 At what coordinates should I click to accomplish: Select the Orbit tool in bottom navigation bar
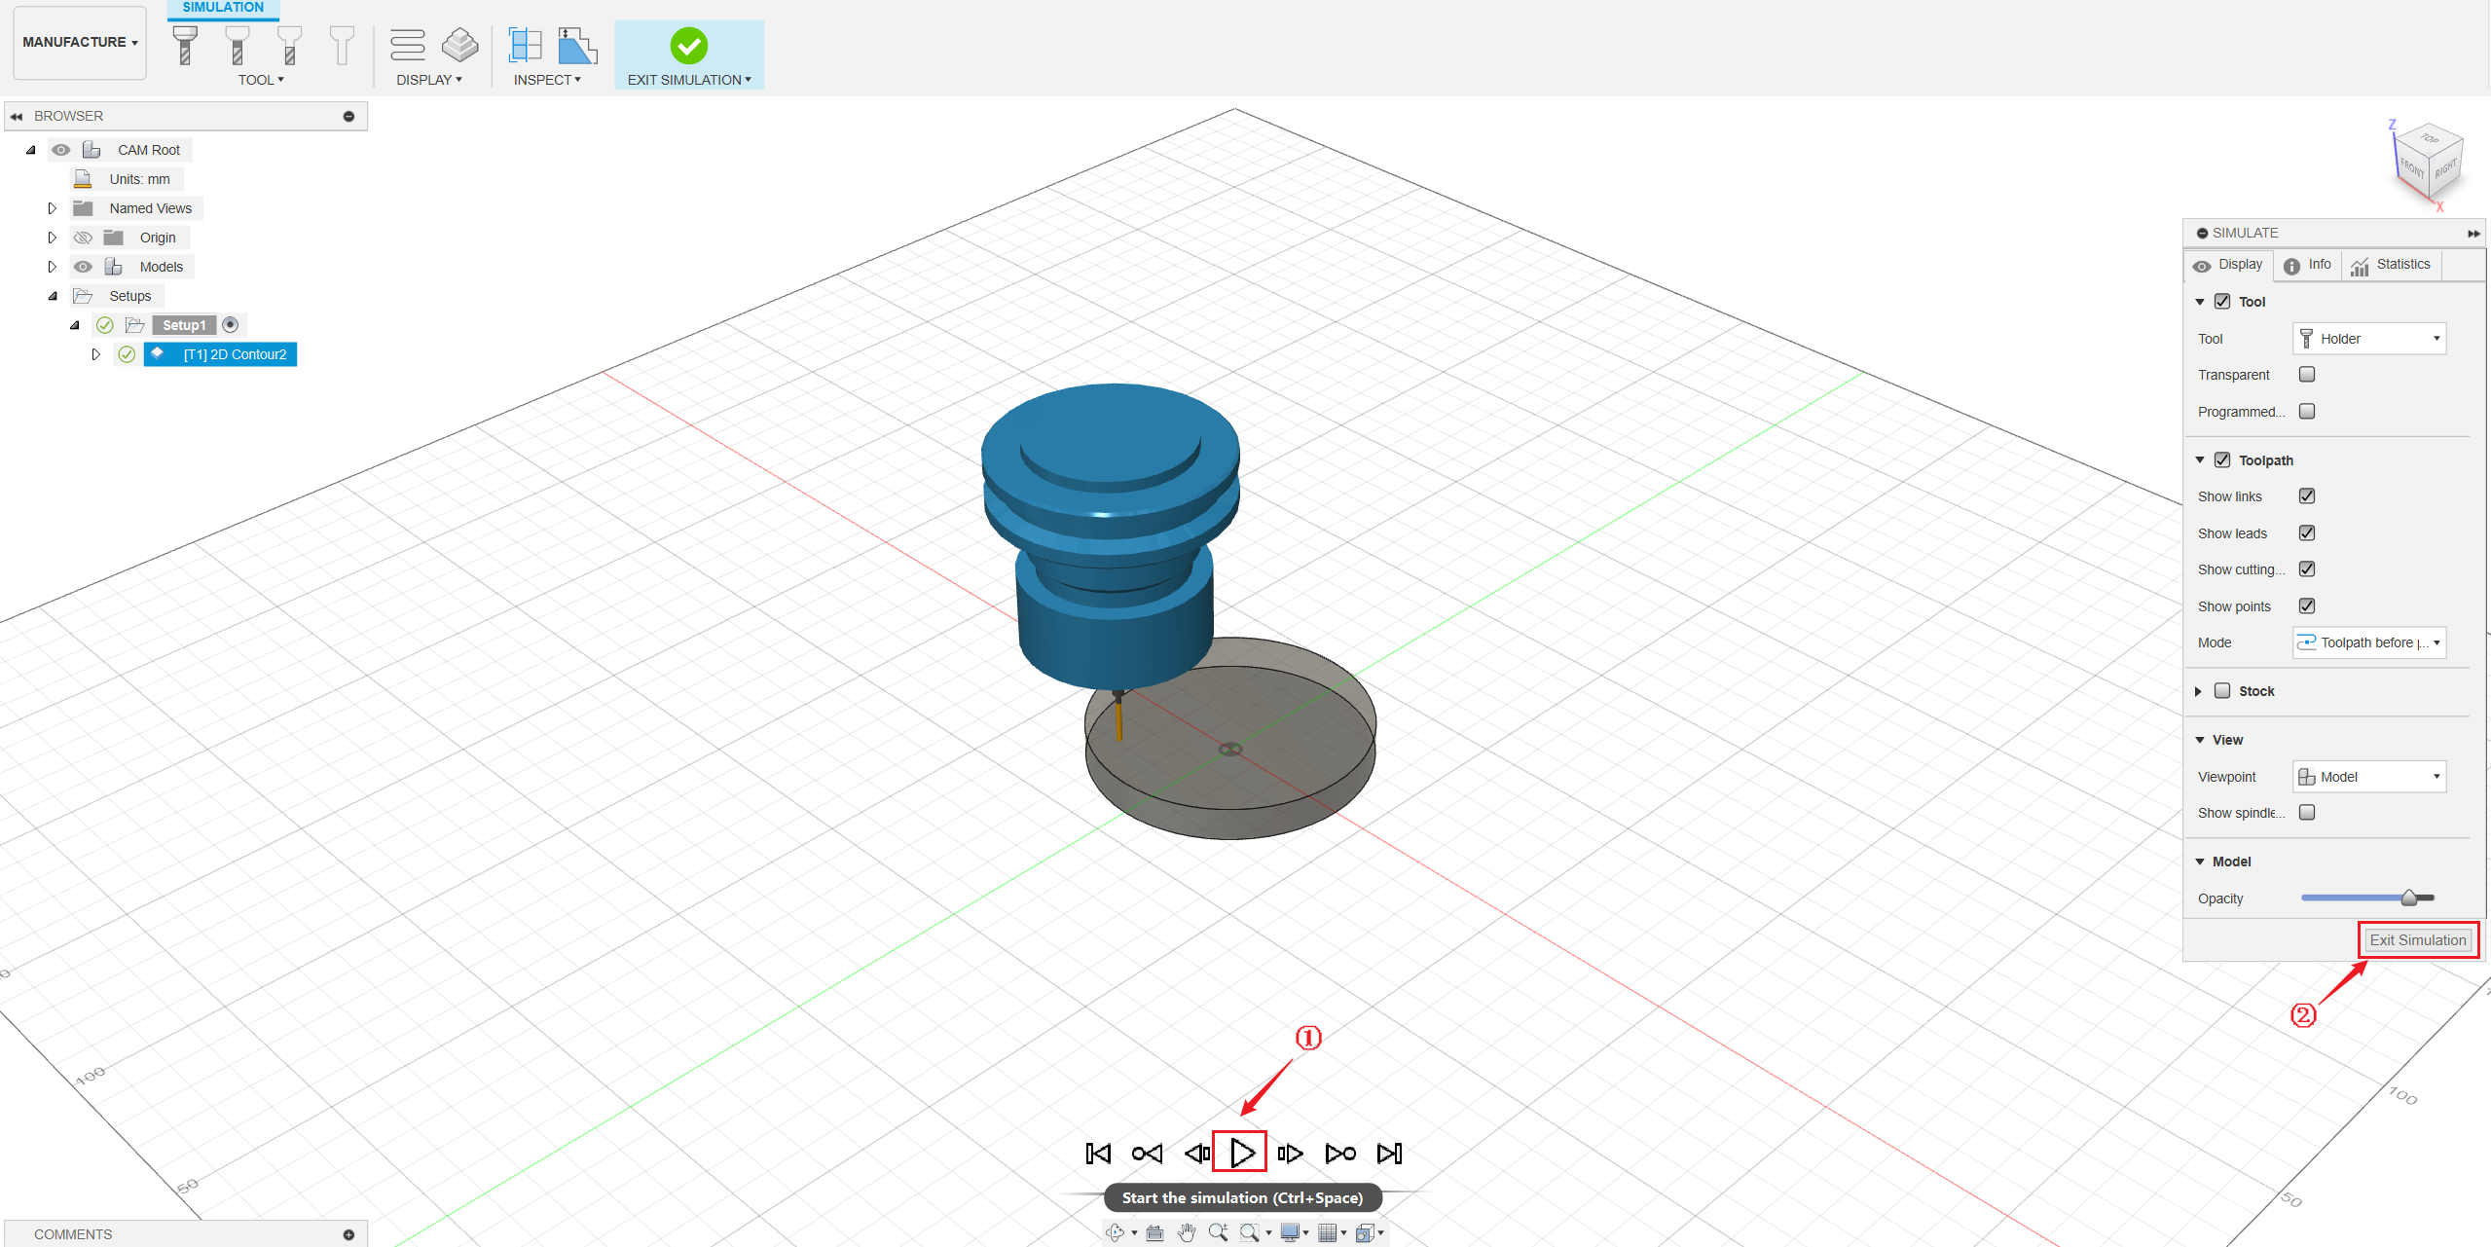(1115, 1231)
